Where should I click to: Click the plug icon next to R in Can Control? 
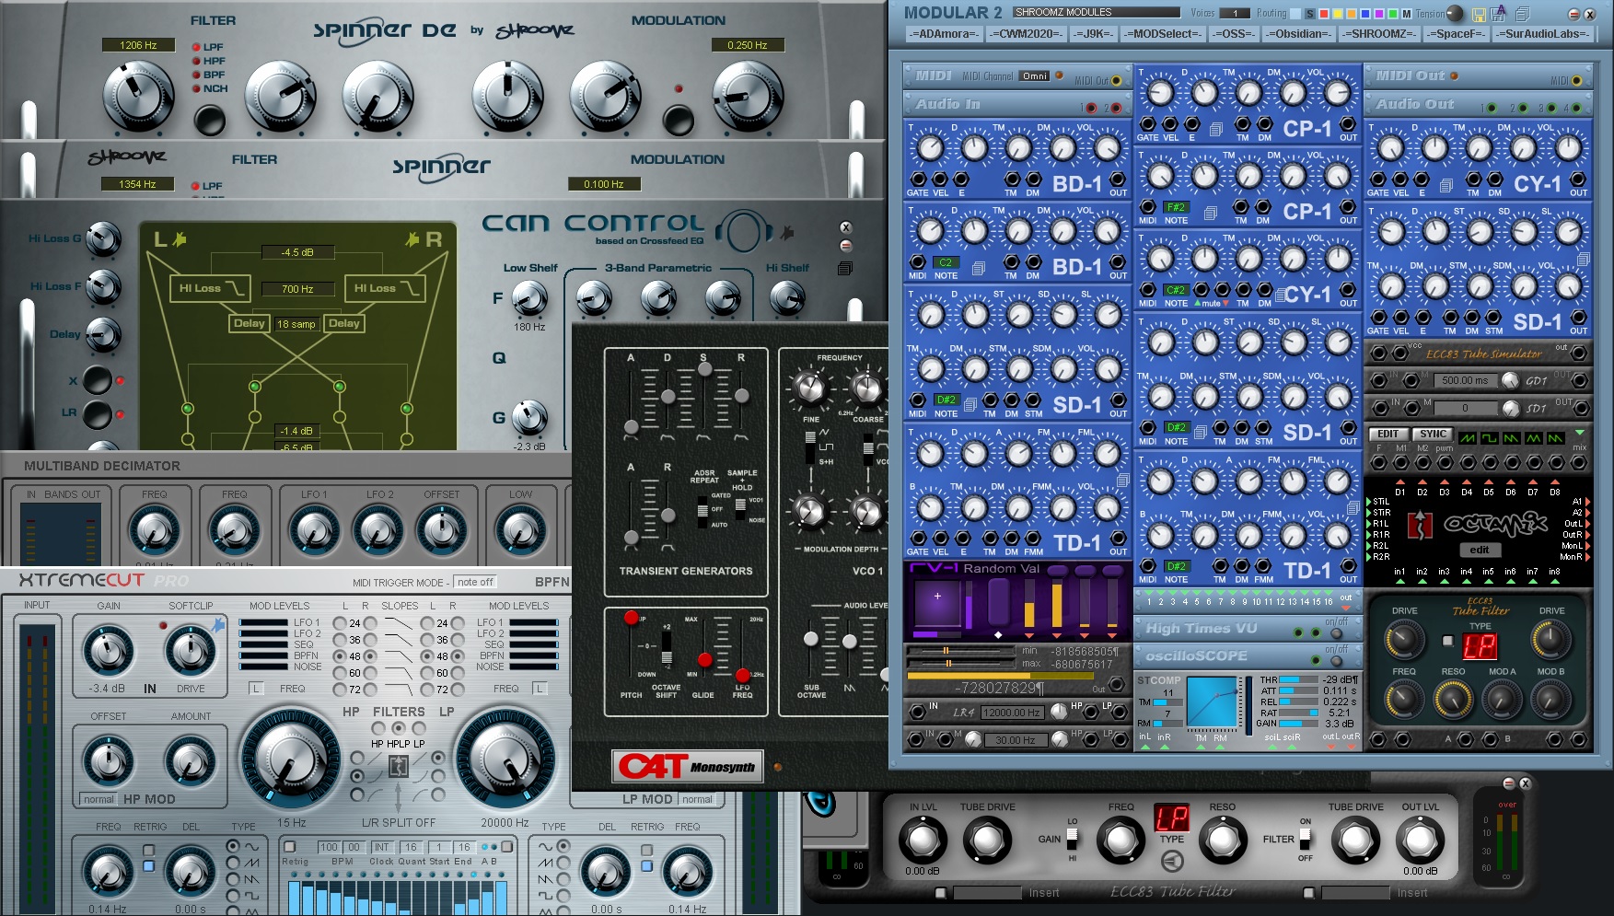[x=412, y=239]
